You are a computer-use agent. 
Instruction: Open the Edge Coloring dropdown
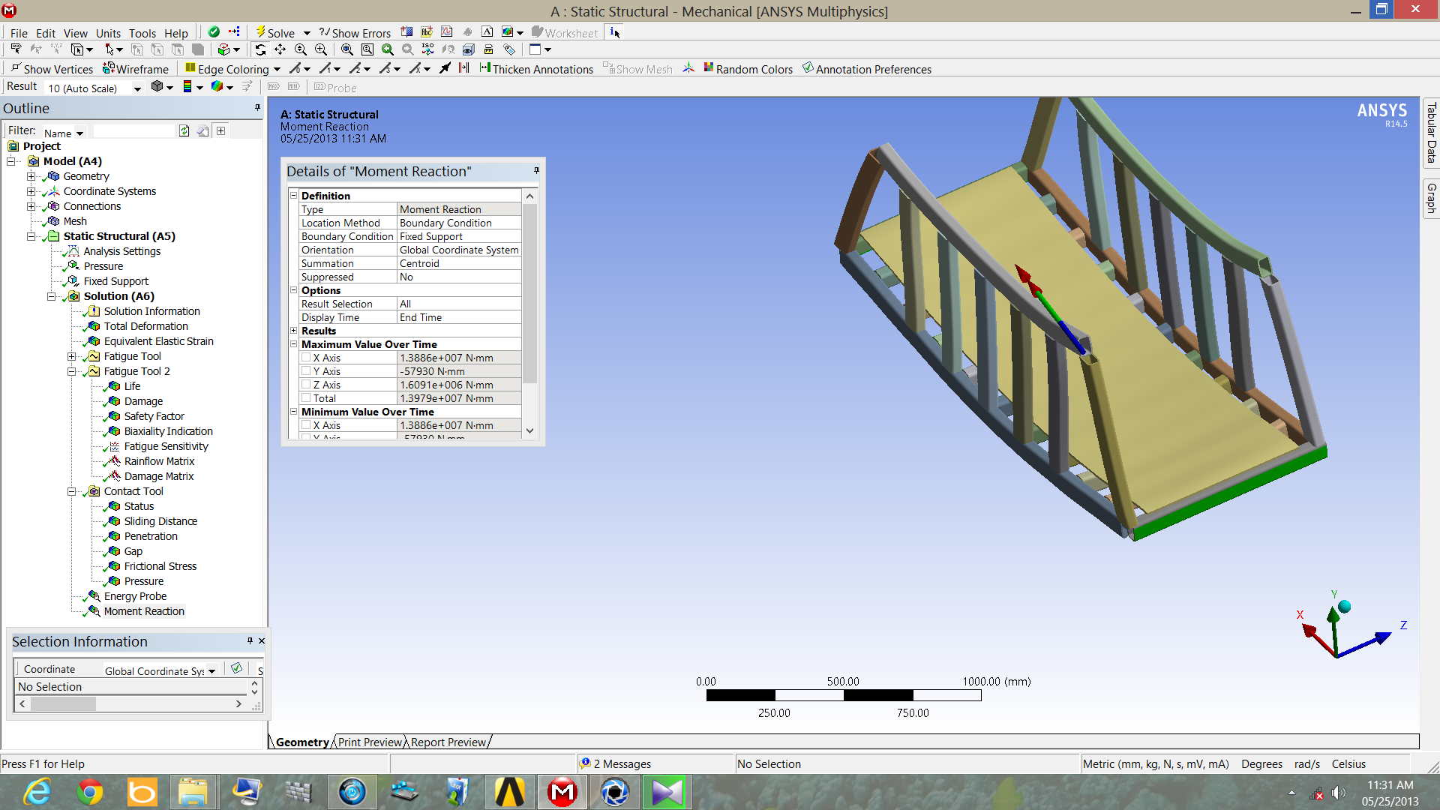coord(276,69)
